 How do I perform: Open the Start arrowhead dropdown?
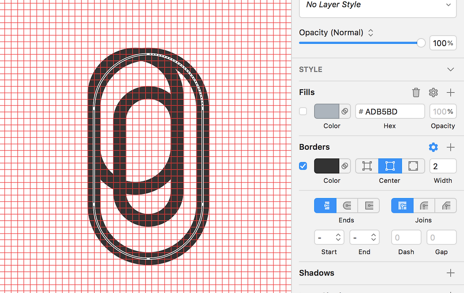(329, 238)
